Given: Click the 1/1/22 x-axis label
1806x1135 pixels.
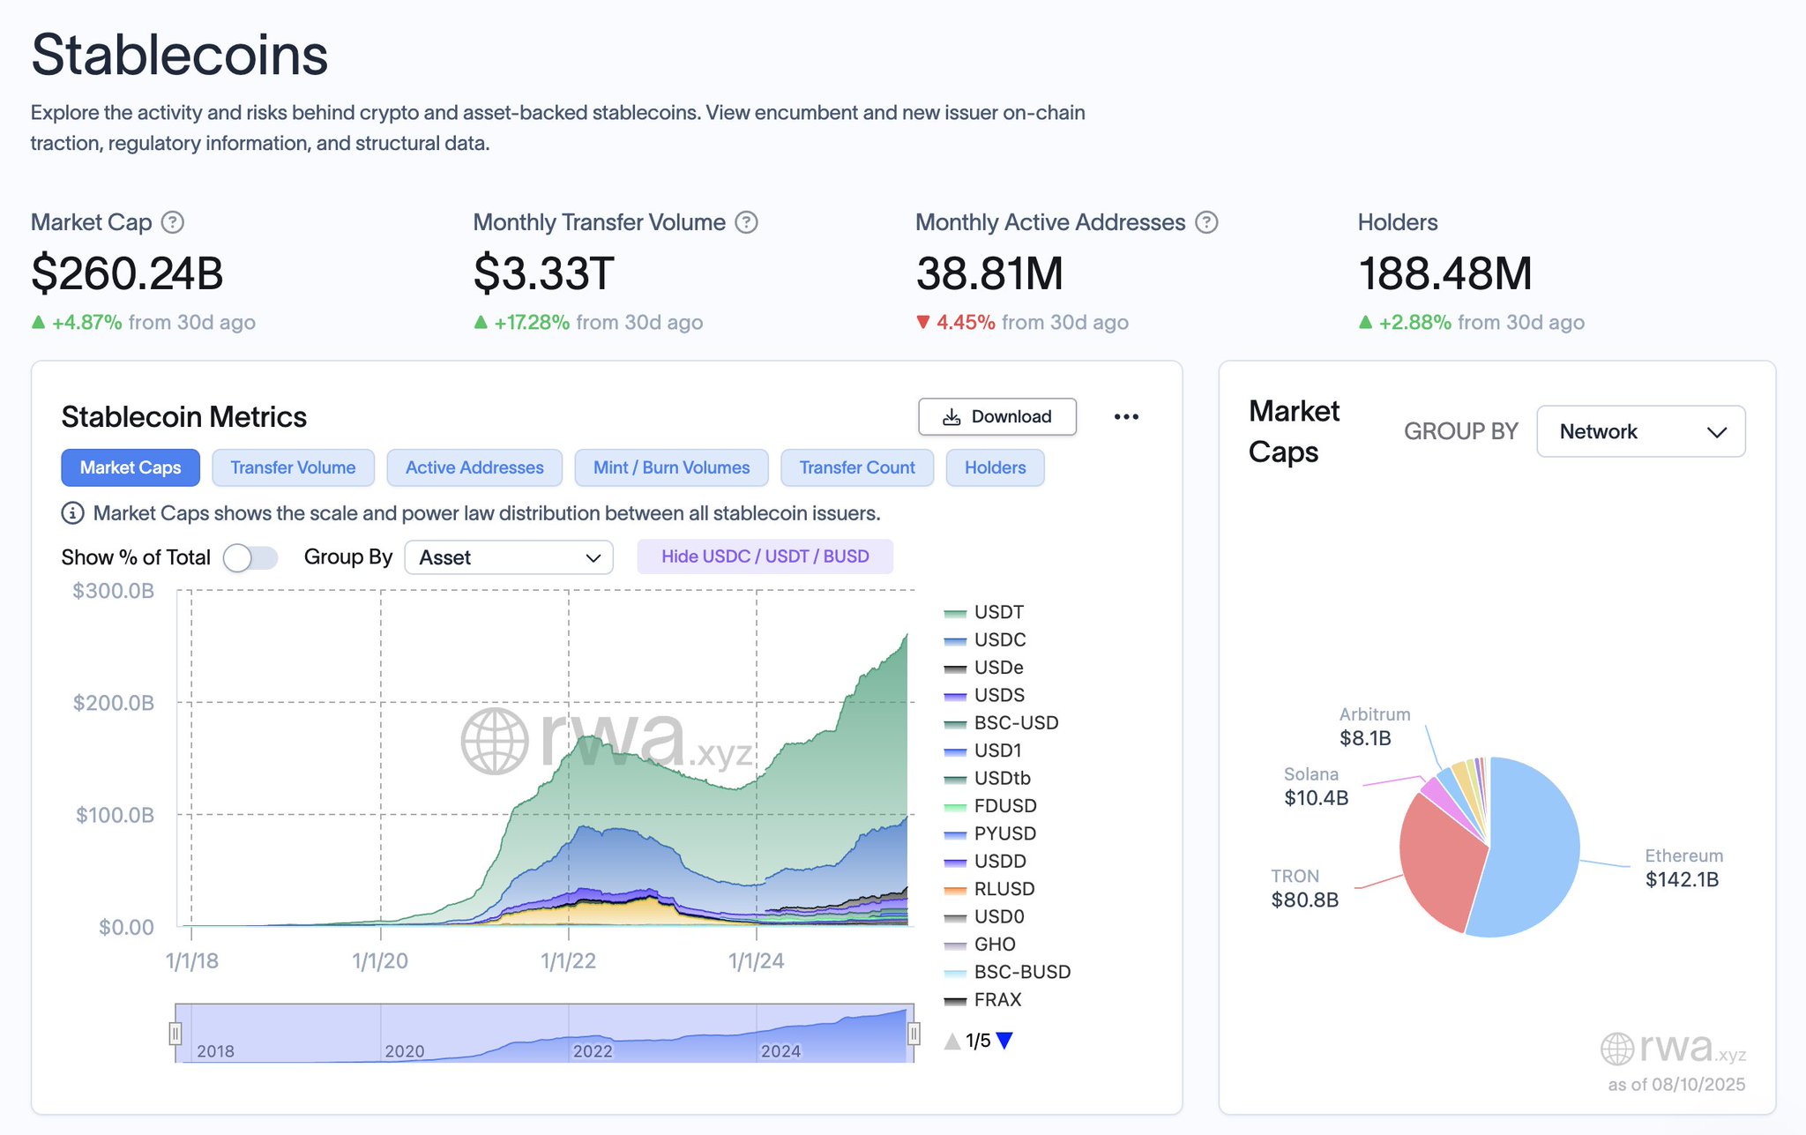Looking at the screenshot, I should tap(568, 961).
